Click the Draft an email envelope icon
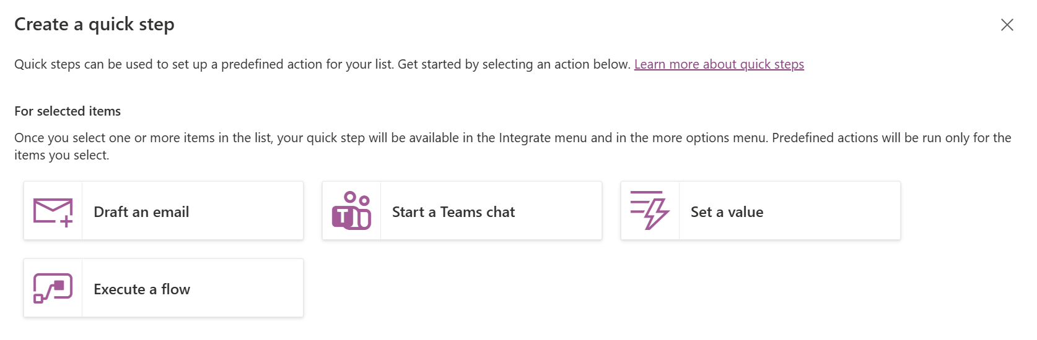 pyautogui.click(x=53, y=211)
